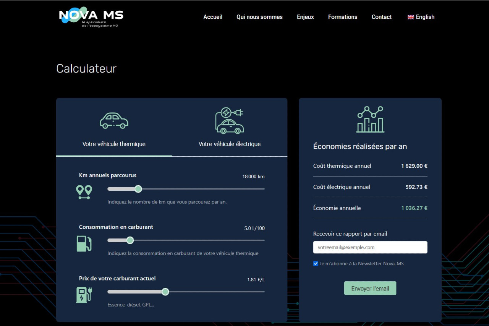The height and width of the screenshot is (326, 489).
Task: Click the 592.73 € electric cost
Action: tap(416, 187)
